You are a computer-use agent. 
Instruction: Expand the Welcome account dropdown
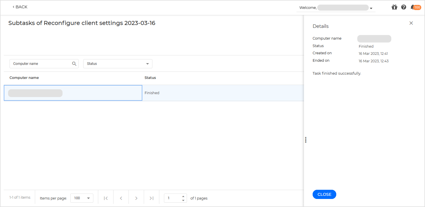click(x=371, y=8)
